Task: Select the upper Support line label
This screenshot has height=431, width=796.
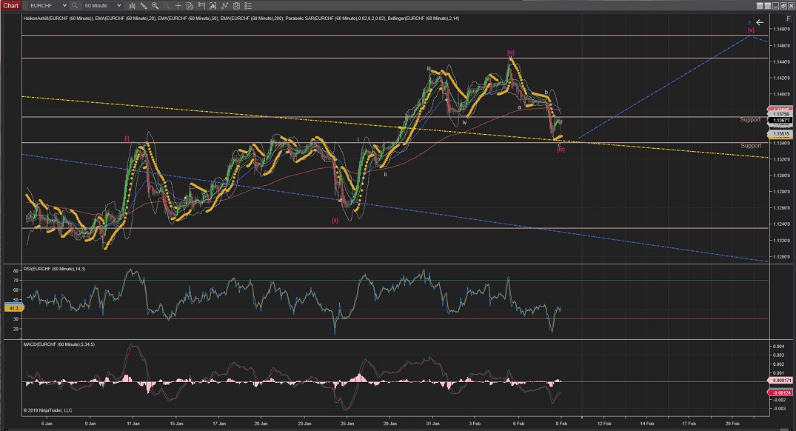Action: (x=750, y=119)
